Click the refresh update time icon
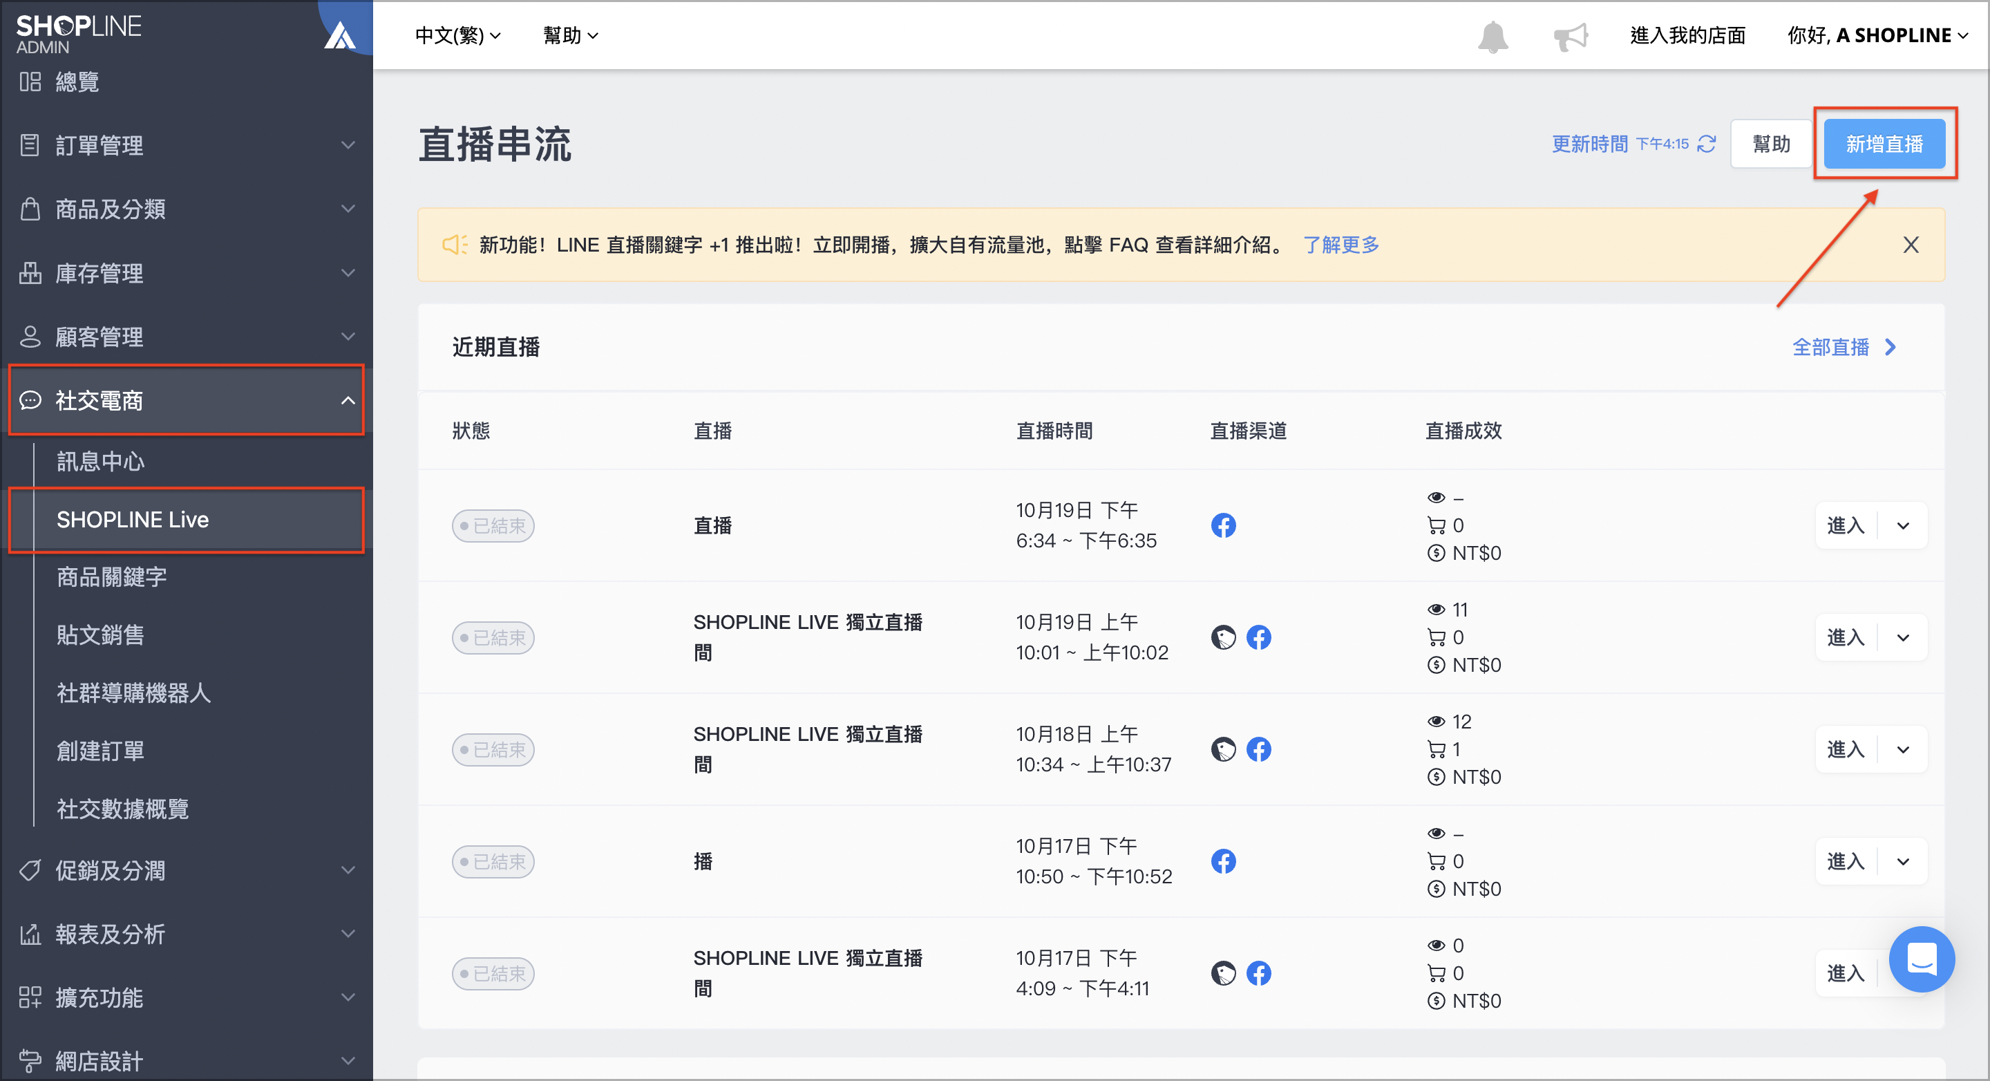1990x1081 pixels. pos(1707,144)
